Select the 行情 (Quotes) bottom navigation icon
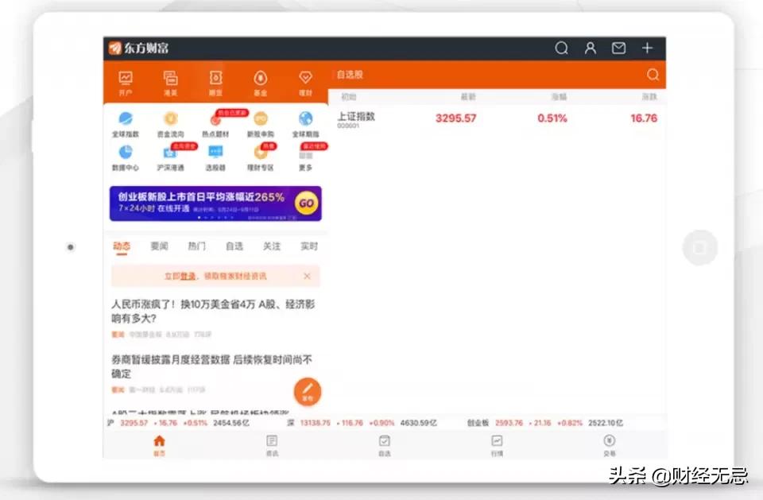The height and width of the screenshot is (500, 763). coord(497,442)
